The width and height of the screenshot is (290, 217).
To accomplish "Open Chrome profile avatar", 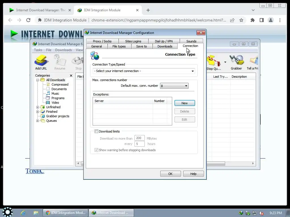I will (x=270, y=20).
